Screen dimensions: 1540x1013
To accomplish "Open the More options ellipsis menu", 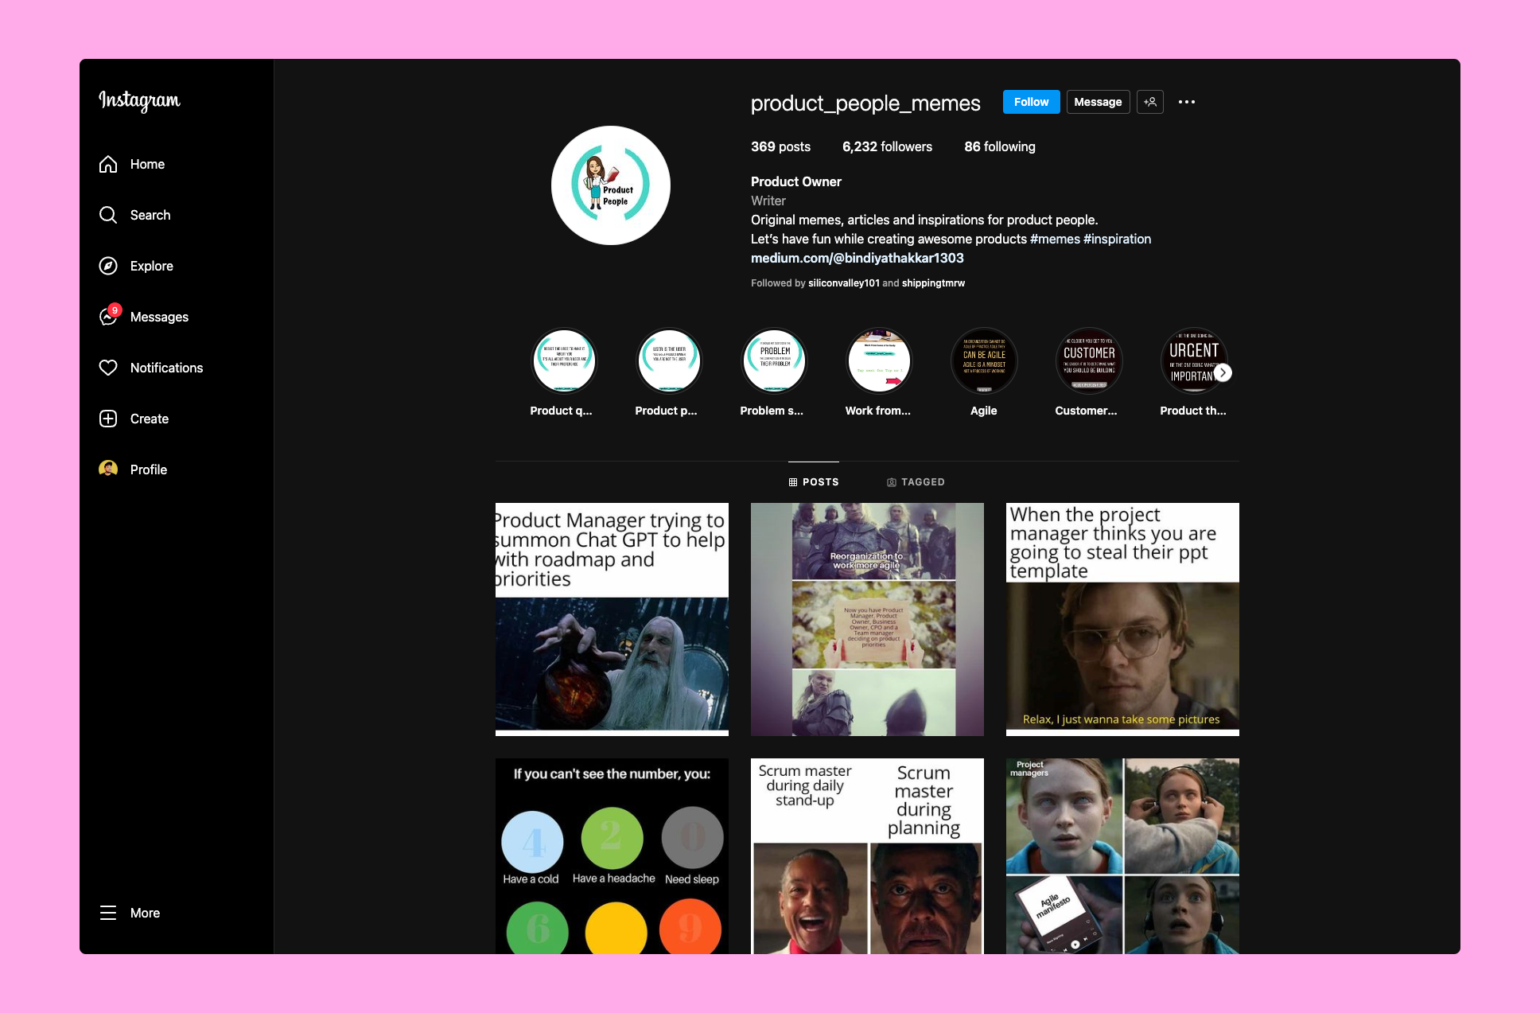I will [x=1186, y=102].
